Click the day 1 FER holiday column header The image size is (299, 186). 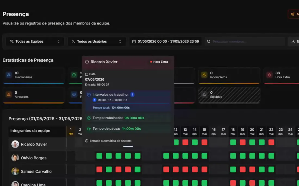pyautogui.click(x=71, y=131)
